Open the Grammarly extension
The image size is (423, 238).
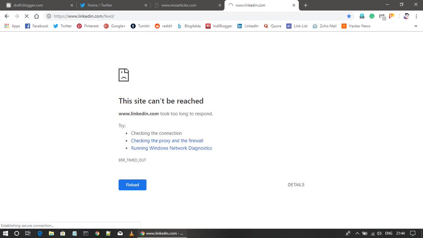372,16
